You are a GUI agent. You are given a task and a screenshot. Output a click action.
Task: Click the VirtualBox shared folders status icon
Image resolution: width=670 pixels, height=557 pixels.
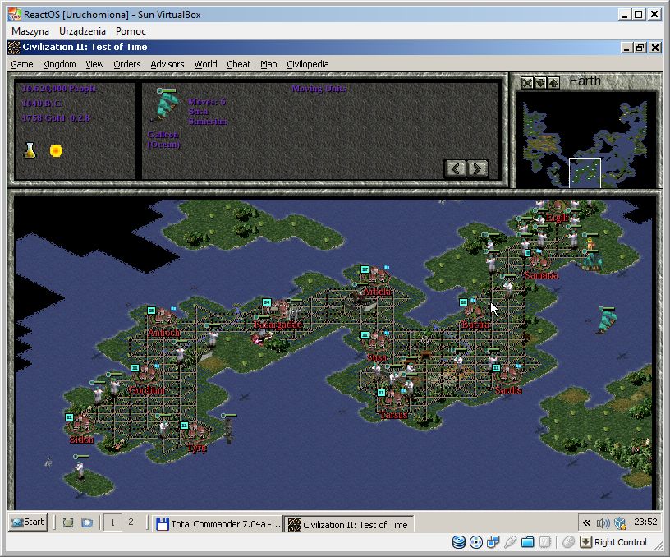527,542
